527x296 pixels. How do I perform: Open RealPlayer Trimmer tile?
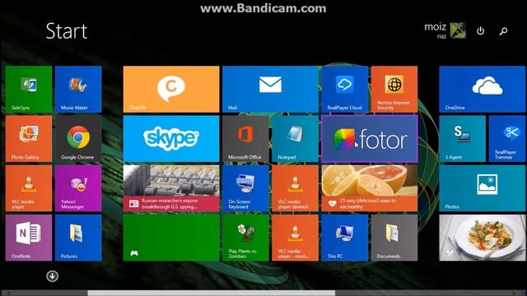507,139
